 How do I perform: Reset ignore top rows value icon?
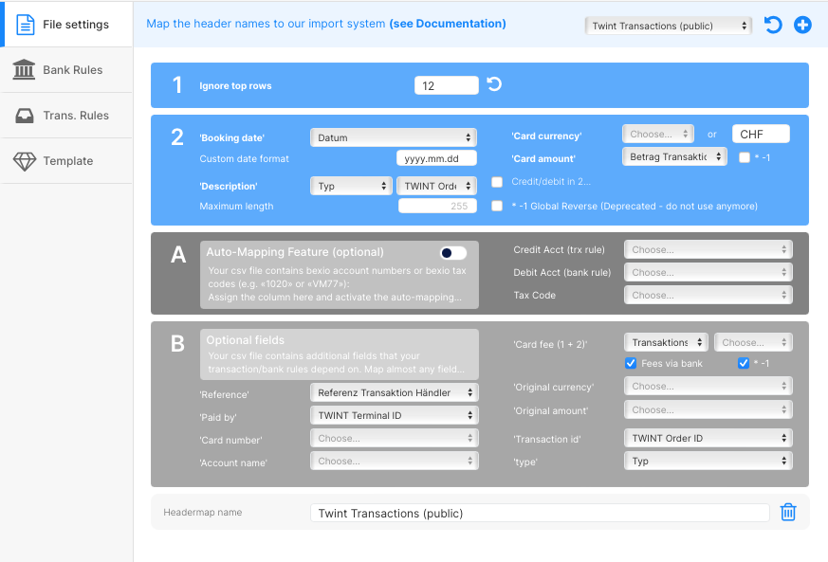point(494,84)
